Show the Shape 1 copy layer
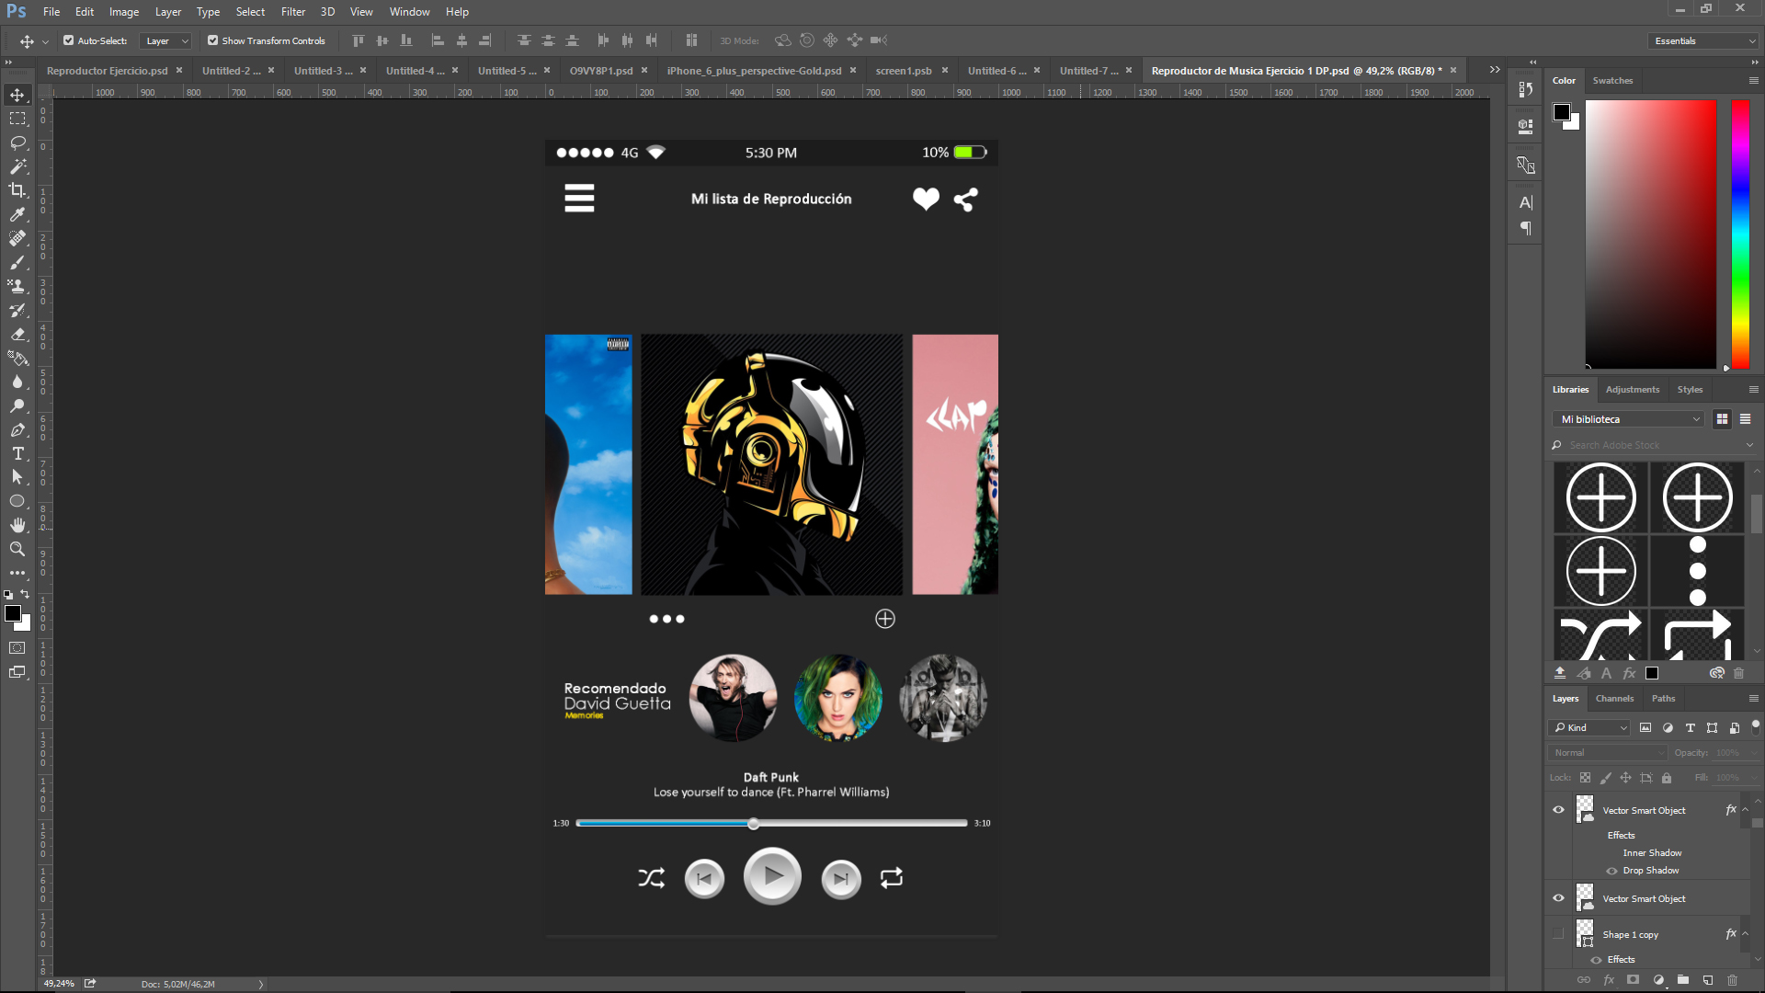This screenshot has height=993, width=1765. coord(1558,934)
